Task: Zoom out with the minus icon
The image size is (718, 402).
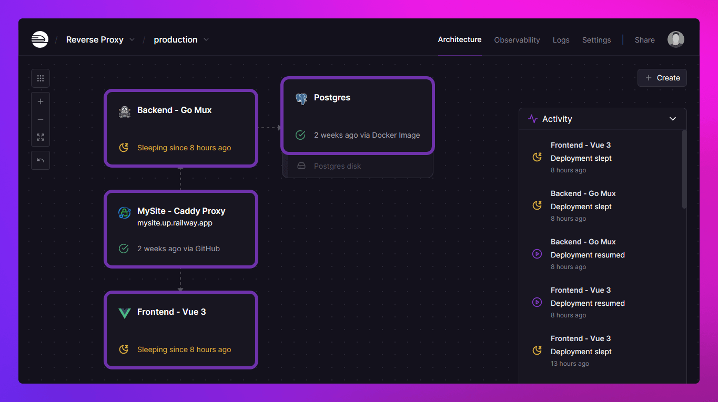Action: 41,119
